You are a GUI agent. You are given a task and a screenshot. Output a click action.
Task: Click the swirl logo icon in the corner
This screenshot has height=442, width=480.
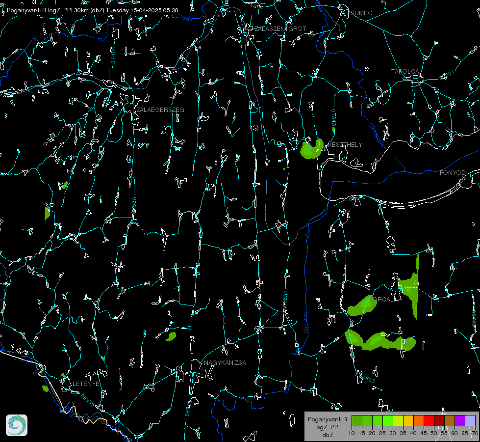pos(17,425)
